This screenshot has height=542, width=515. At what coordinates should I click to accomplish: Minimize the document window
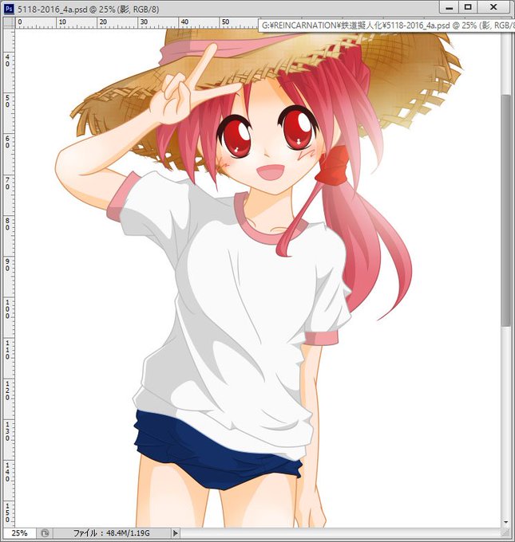[x=450, y=8]
